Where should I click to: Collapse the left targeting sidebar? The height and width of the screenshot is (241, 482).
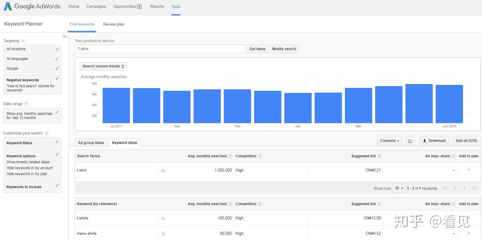pyautogui.click(x=64, y=36)
